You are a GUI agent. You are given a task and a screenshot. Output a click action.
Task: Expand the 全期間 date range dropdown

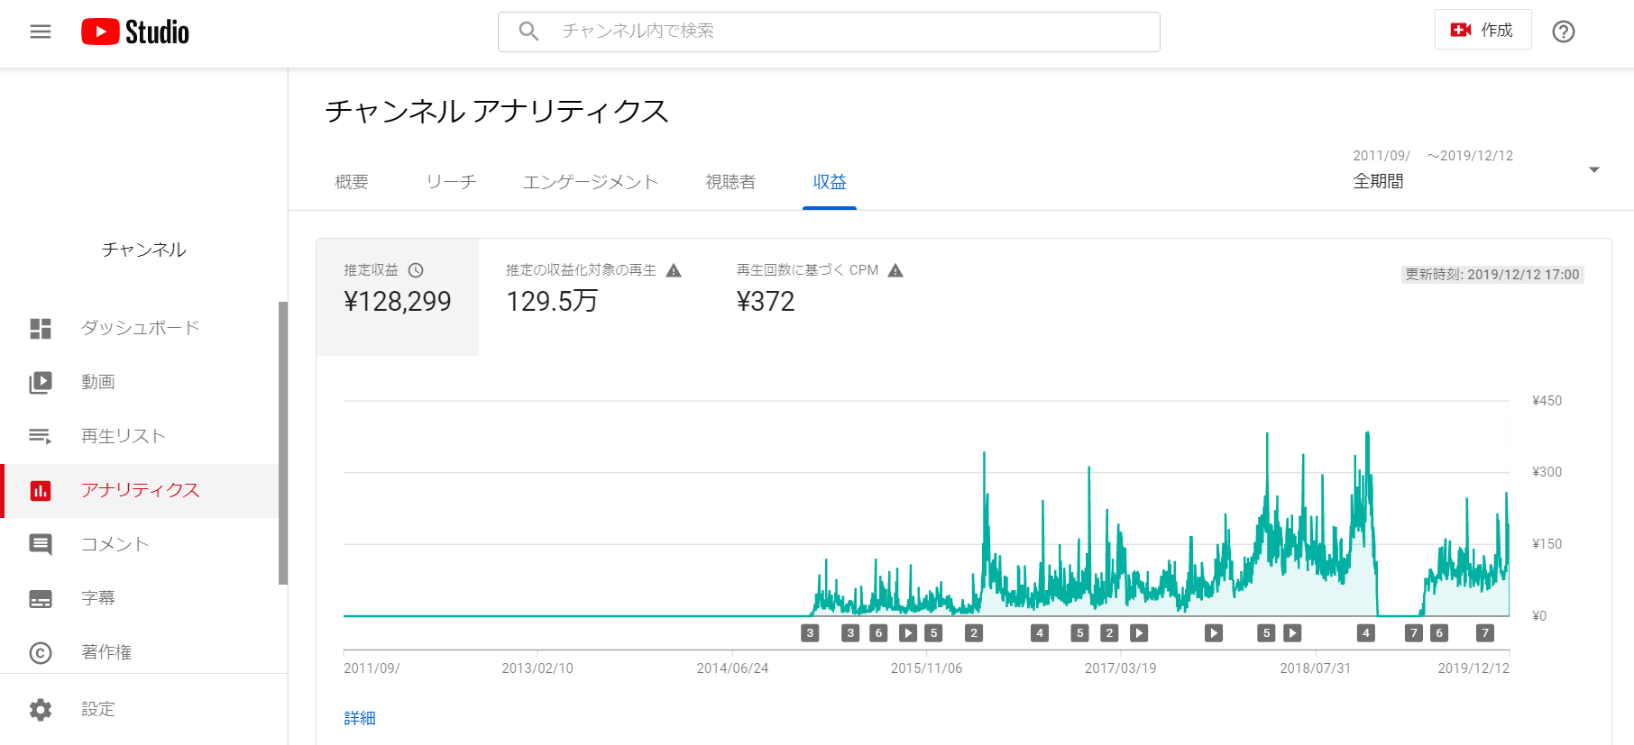[x=1593, y=170]
